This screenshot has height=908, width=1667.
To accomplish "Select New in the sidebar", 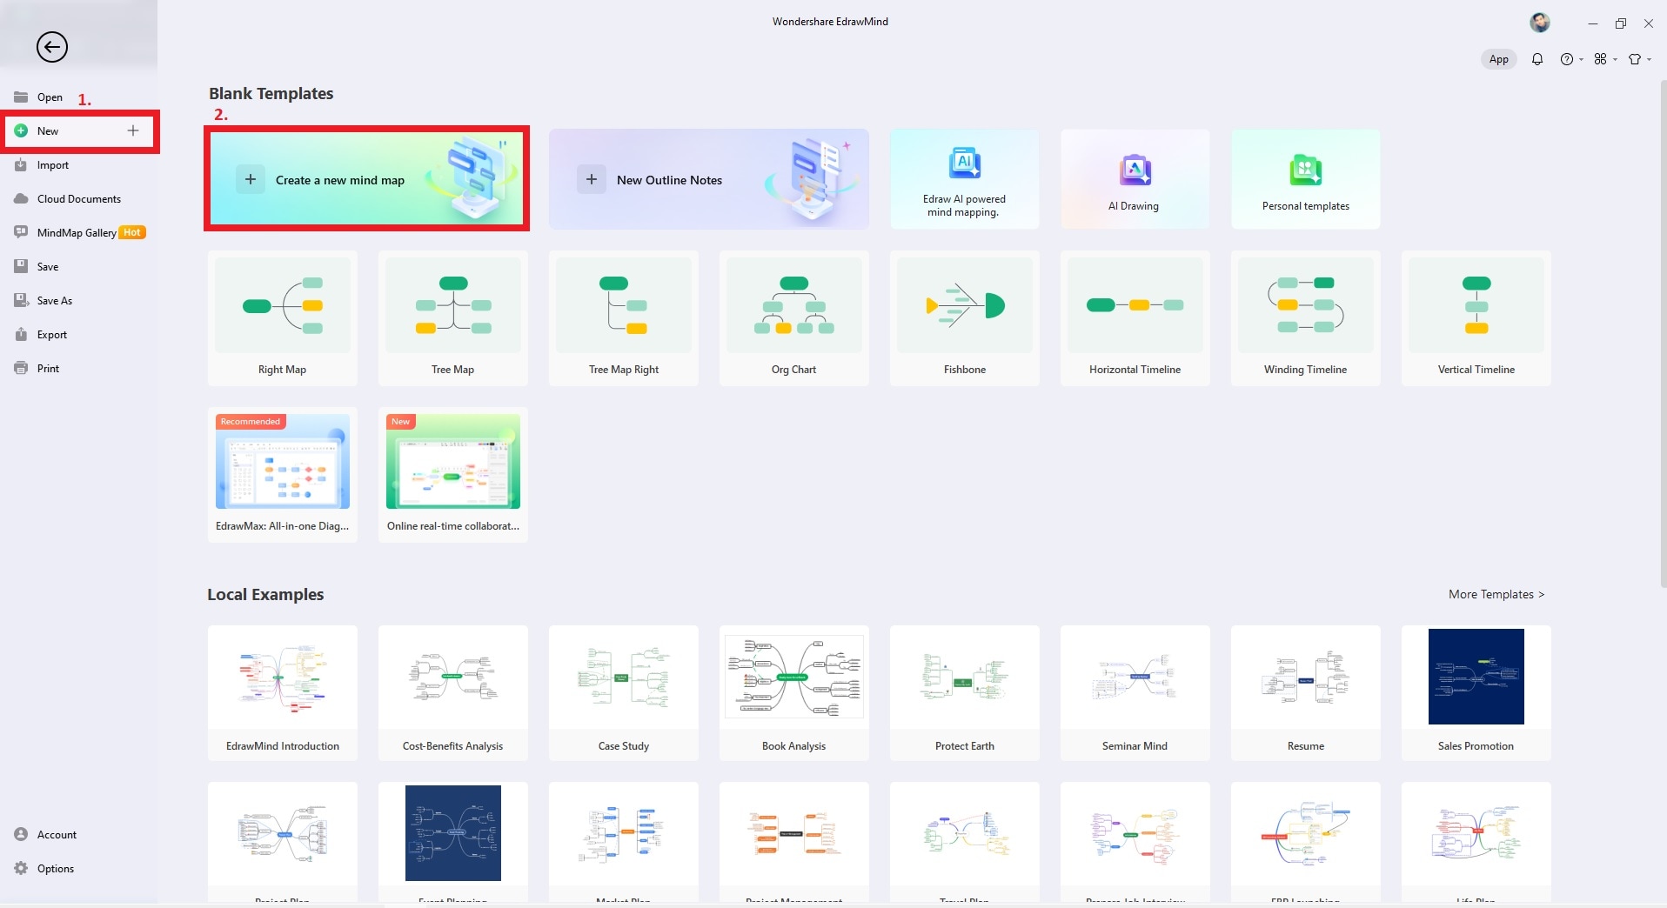I will [79, 131].
